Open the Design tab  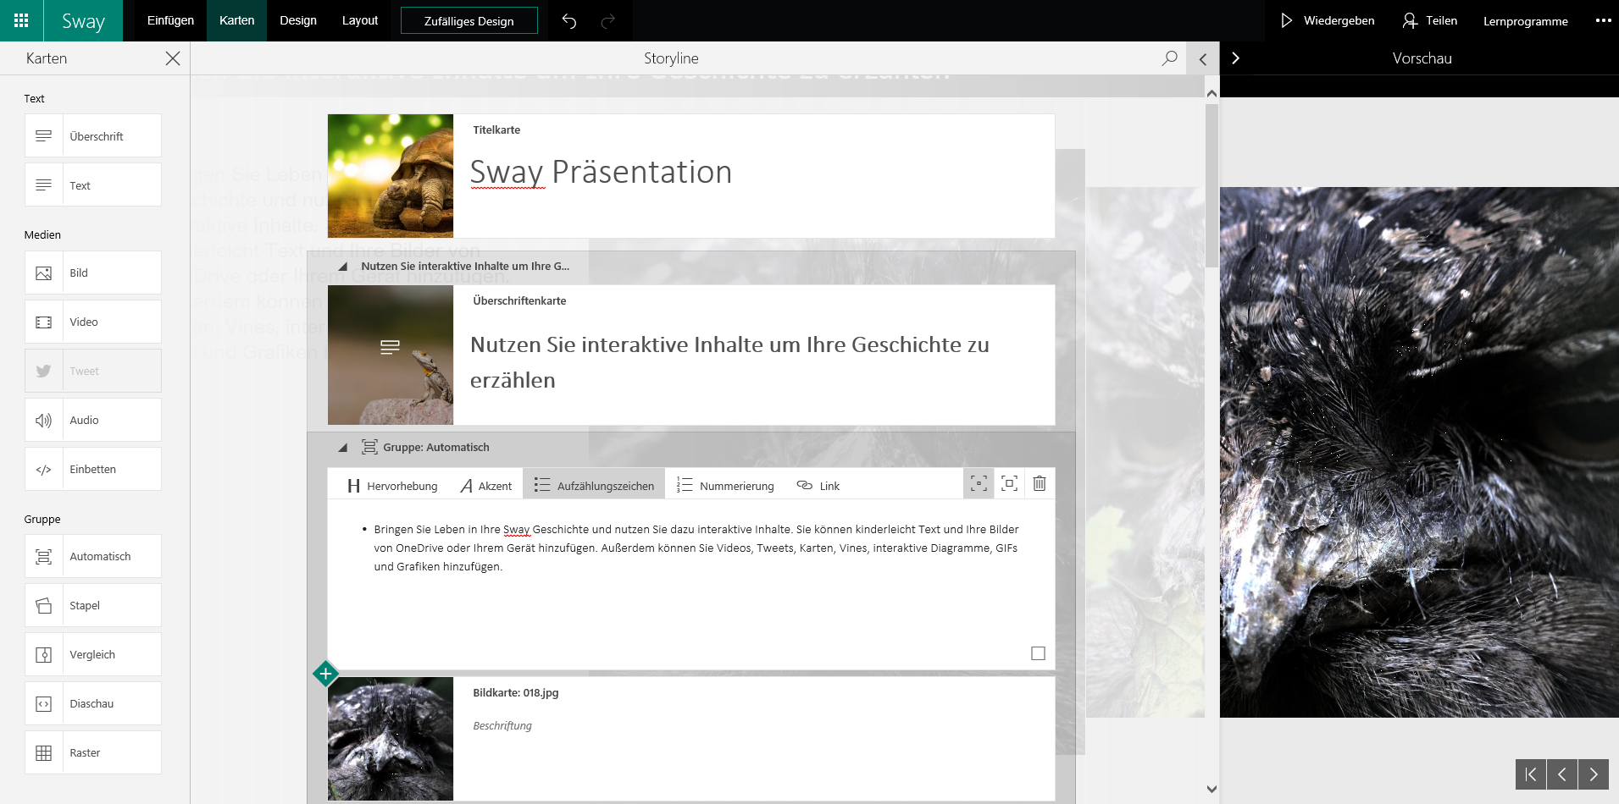pos(298,20)
